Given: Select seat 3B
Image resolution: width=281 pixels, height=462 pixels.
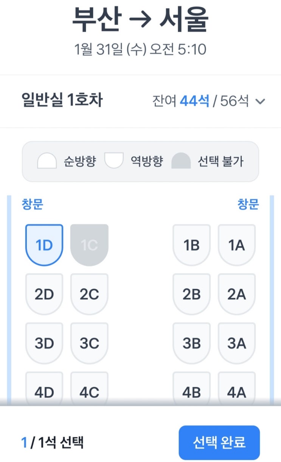Looking at the screenshot, I should [191, 343].
